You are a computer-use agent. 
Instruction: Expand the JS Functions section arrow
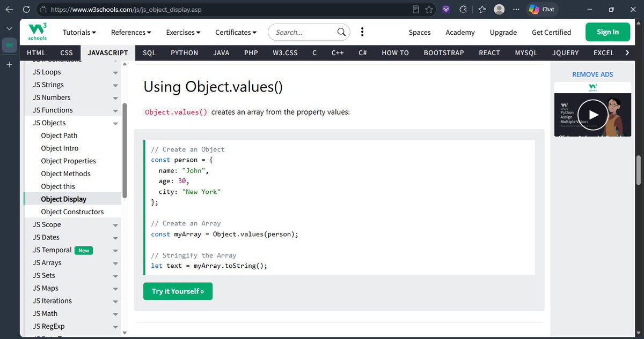pos(115,111)
